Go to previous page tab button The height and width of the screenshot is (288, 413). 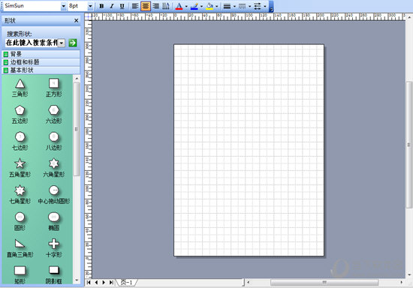[x=96, y=283]
